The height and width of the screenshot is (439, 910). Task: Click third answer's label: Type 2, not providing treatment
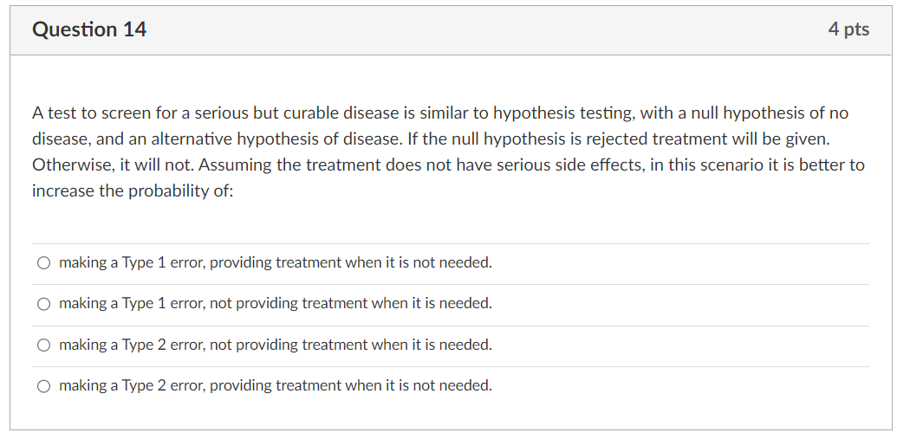(275, 345)
